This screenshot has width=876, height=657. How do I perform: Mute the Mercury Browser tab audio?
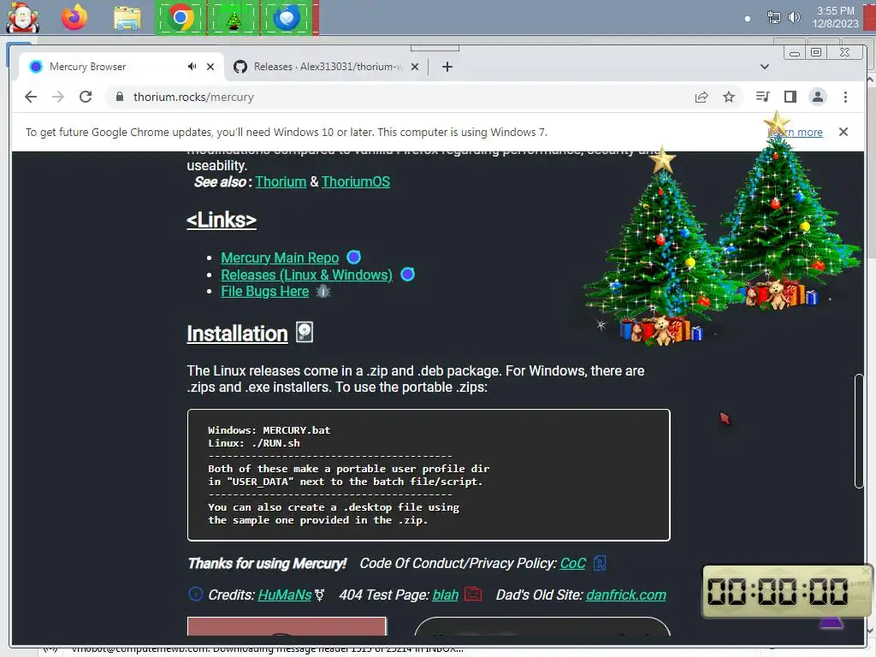pyautogui.click(x=192, y=67)
